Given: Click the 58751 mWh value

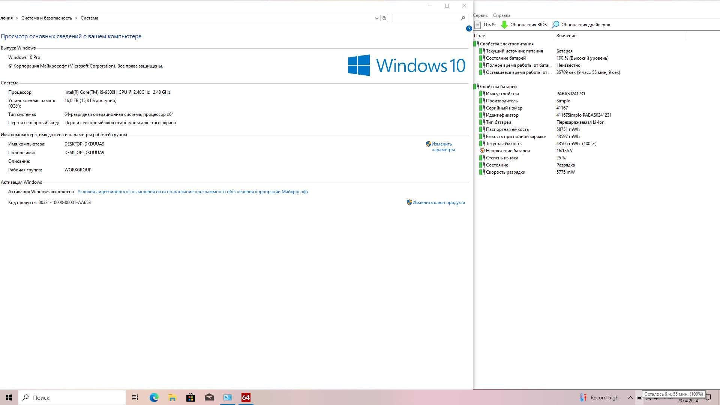Looking at the screenshot, I should tap(568, 129).
